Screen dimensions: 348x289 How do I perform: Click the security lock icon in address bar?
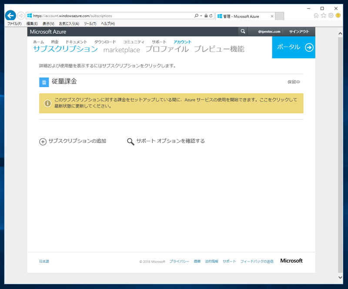coord(206,16)
